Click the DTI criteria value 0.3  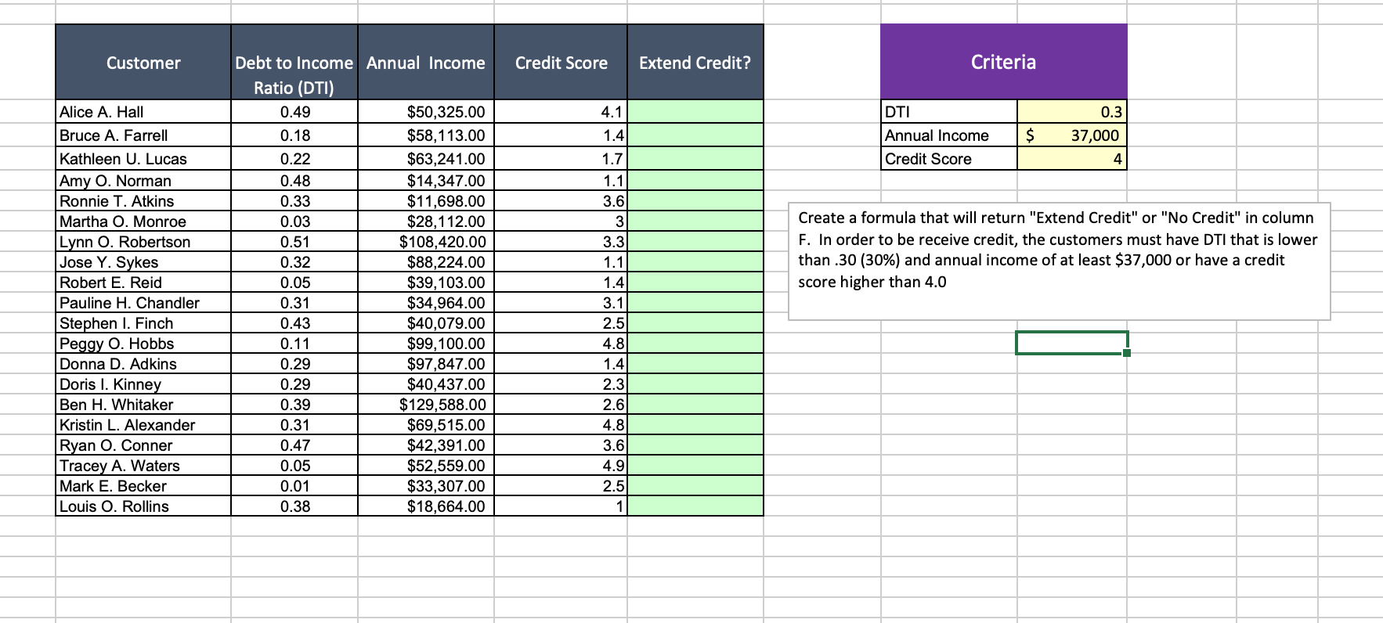1072,112
